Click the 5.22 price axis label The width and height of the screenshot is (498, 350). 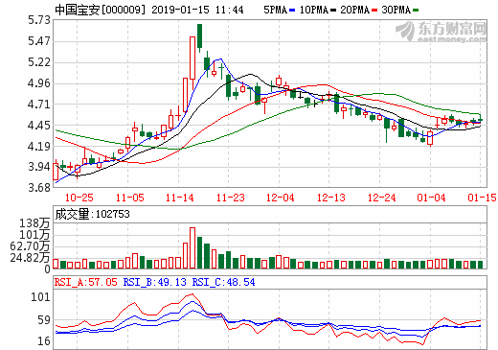pos(39,62)
